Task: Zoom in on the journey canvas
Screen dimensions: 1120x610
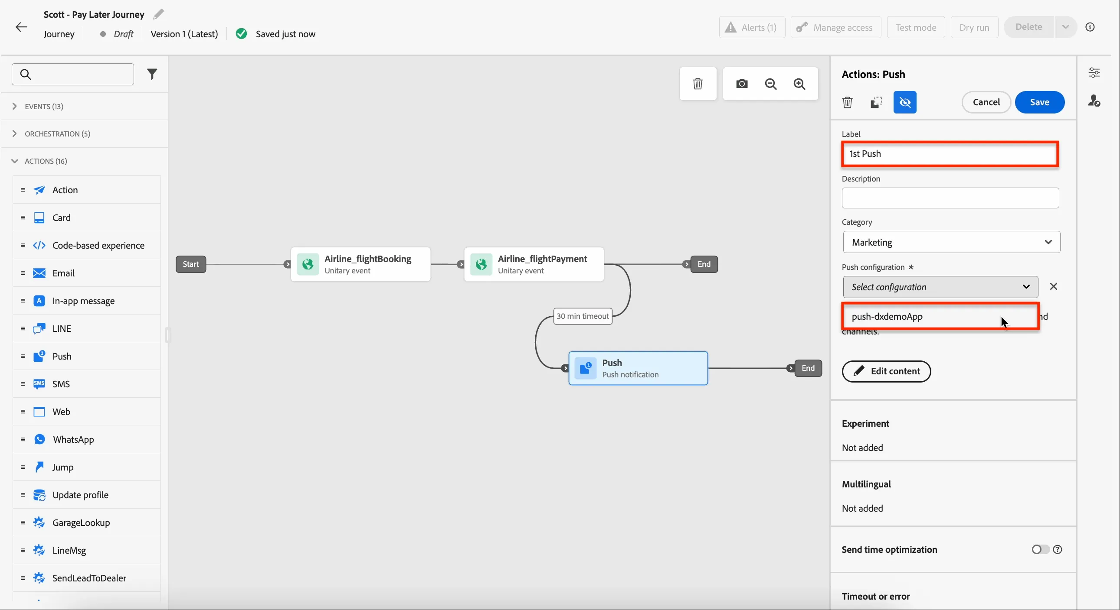Action: coord(799,83)
